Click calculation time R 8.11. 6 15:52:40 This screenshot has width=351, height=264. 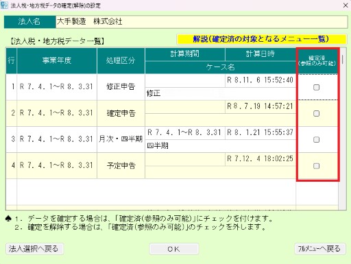coord(261,80)
